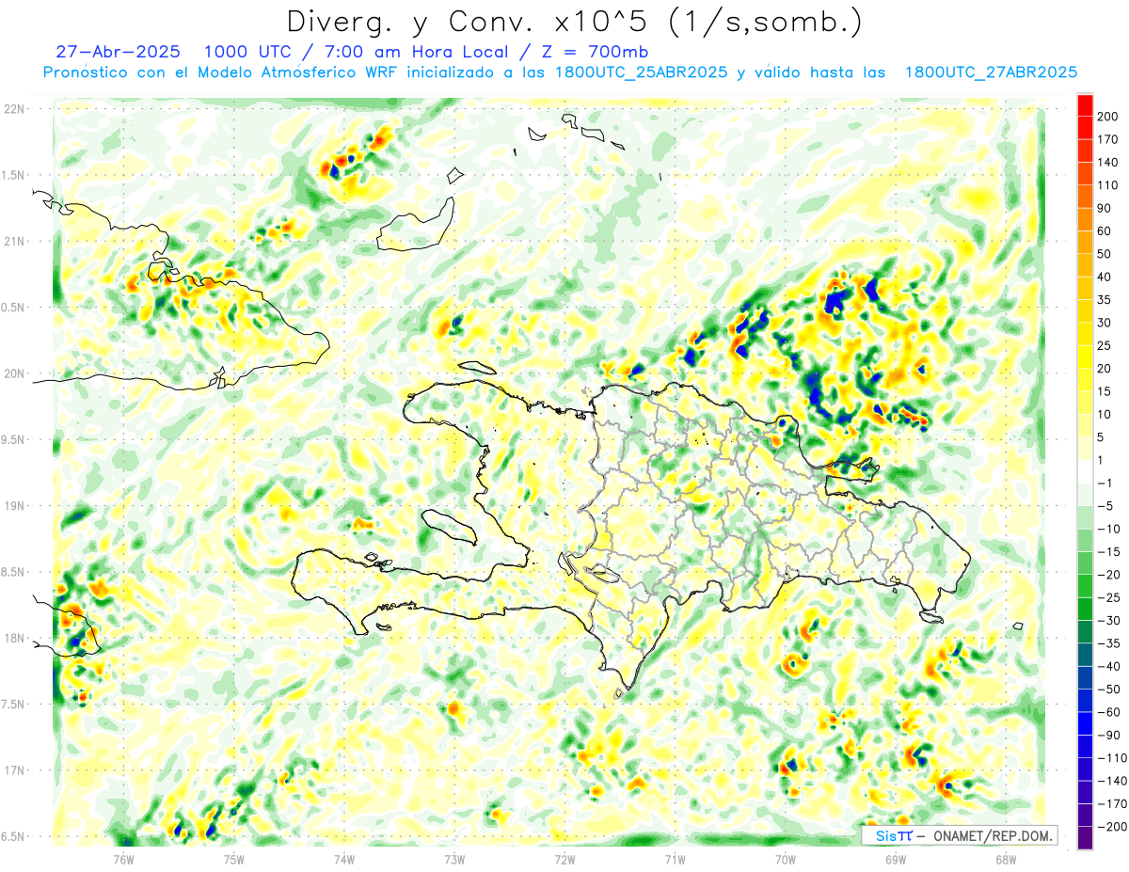1129x872 pixels.
Task: Click the 68W longitude label
Action: point(1006,859)
